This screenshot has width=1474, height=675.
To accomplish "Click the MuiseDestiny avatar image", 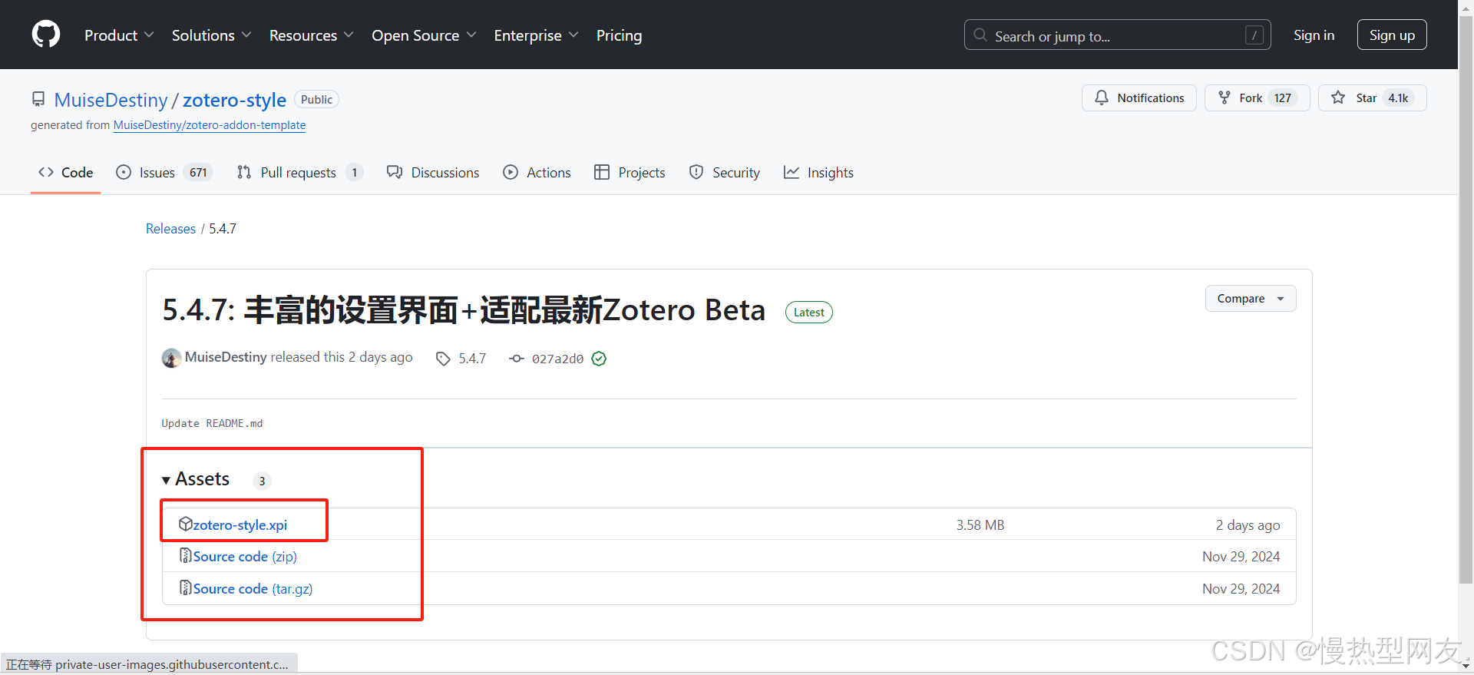I will [171, 358].
